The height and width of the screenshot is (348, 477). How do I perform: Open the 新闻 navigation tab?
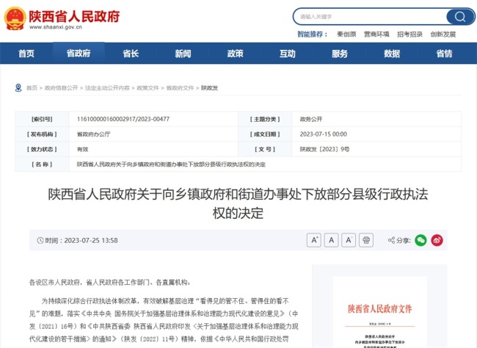183,54
